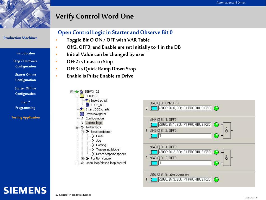Image resolution: width=266 pixels, height=200 pixels.
Task: Click the r2090 Bit 3 signal source field
Action: click(185, 180)
